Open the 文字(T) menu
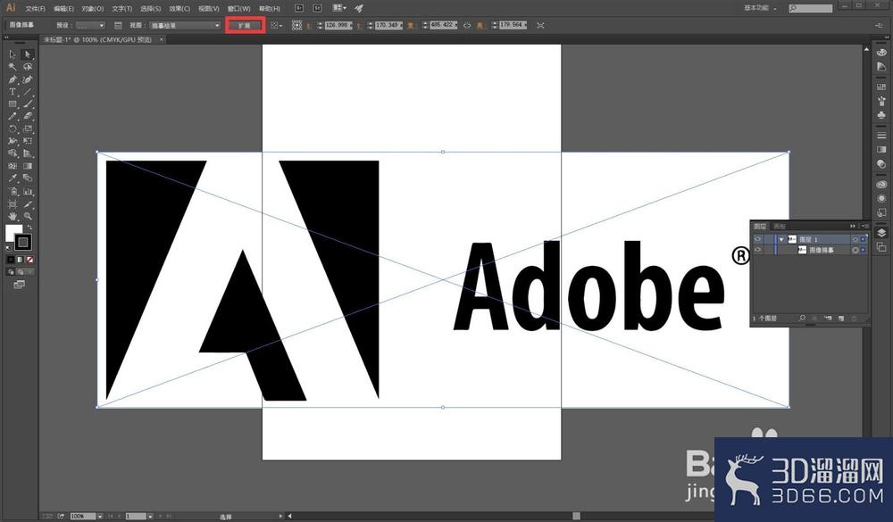The height and width of the screenshot is (522, 893). tap(121, 9)
